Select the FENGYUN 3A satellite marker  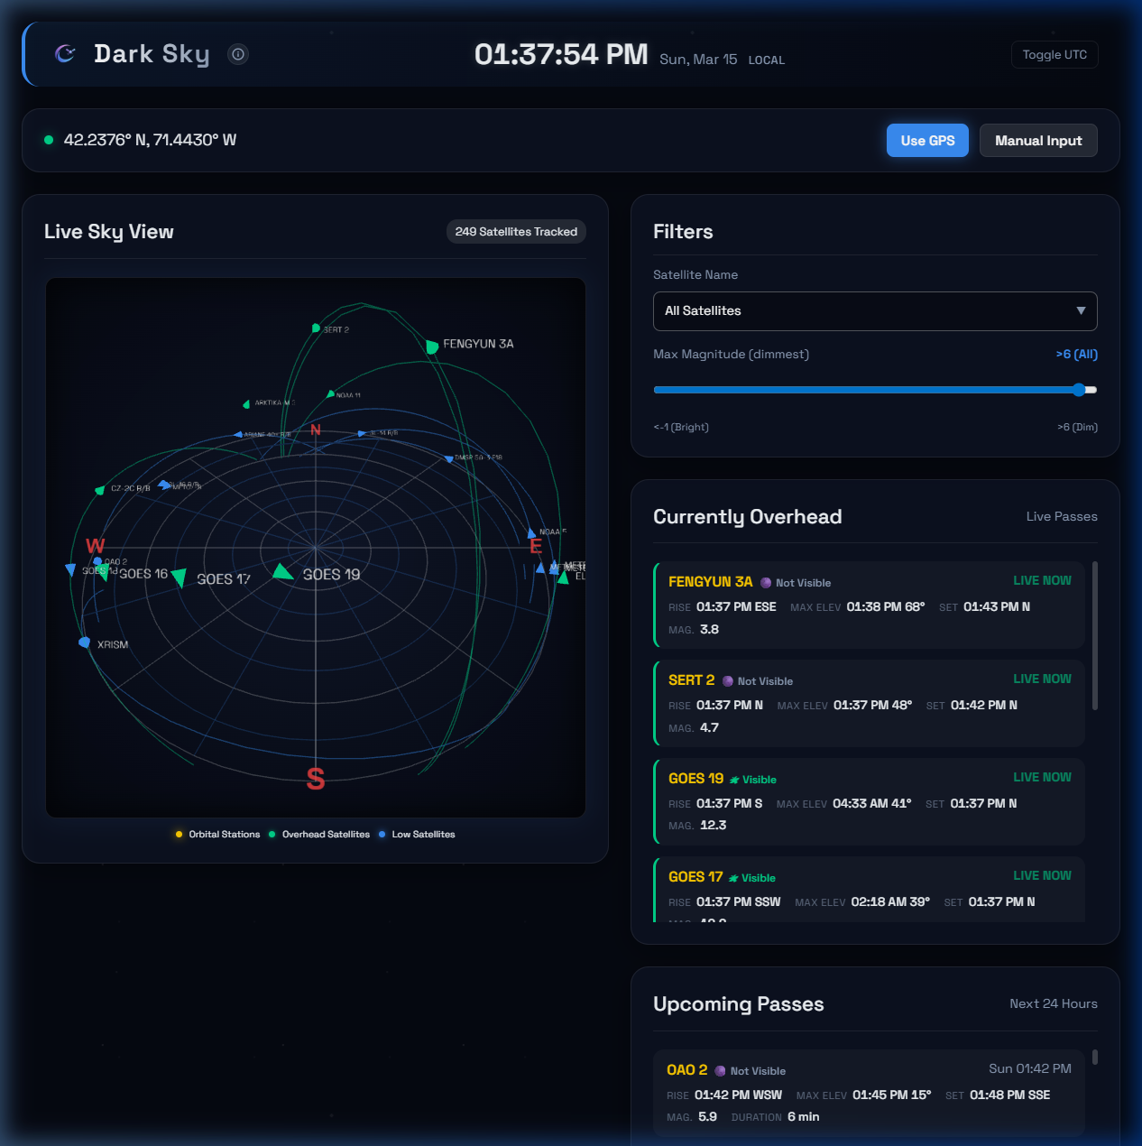pyautogui.click(x=431, y=347)
